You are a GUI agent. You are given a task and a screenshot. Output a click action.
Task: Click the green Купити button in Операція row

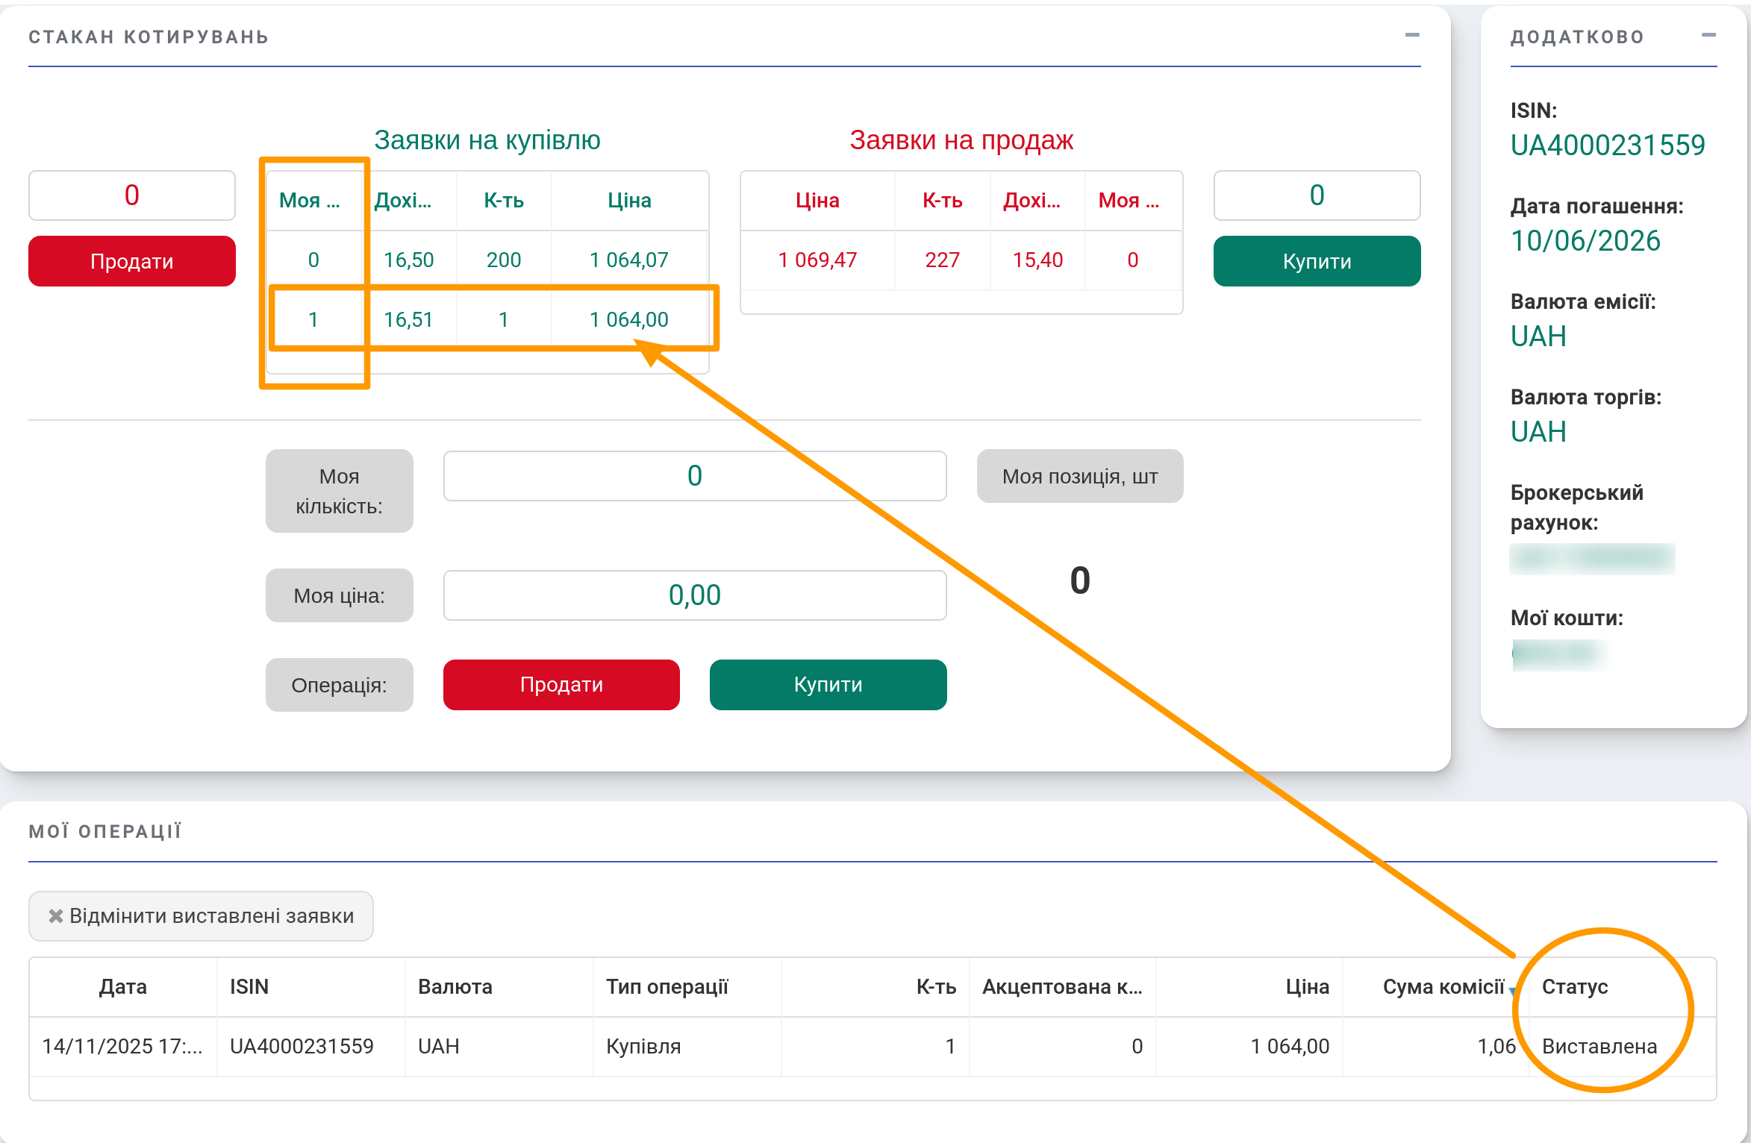(828, 684)
